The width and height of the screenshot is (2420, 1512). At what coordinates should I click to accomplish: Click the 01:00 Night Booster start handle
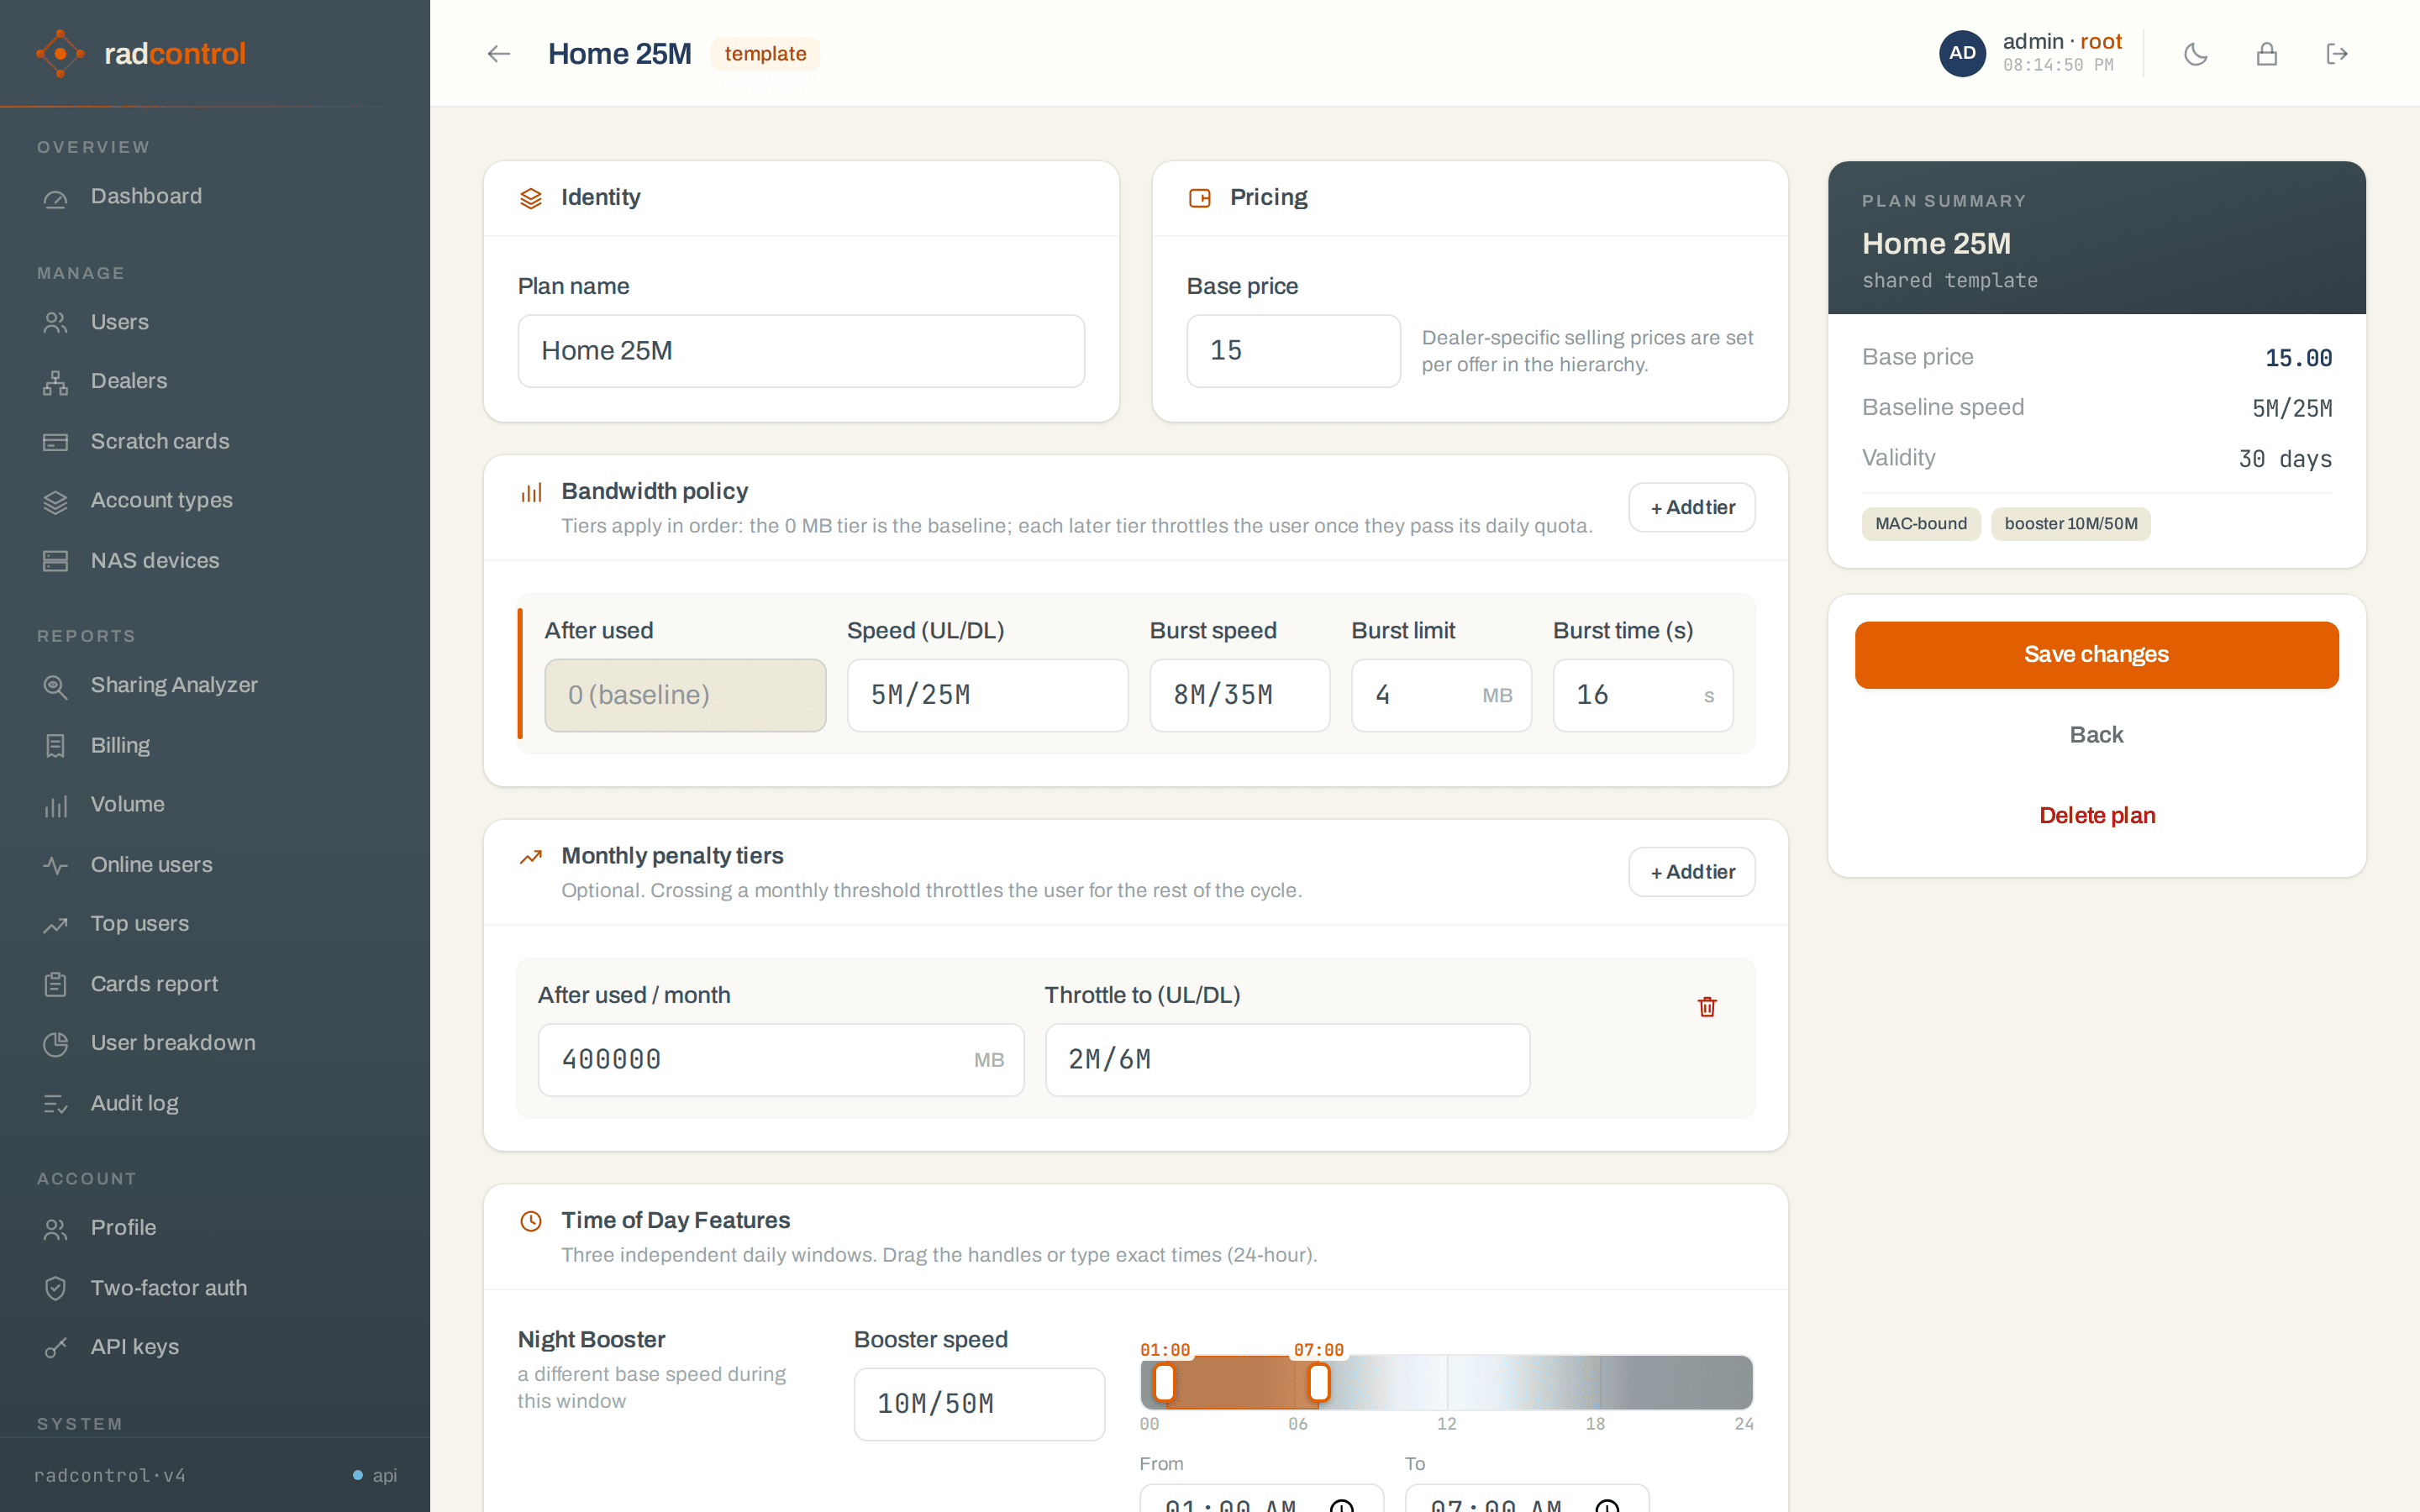click(x=1164, y=1383)
